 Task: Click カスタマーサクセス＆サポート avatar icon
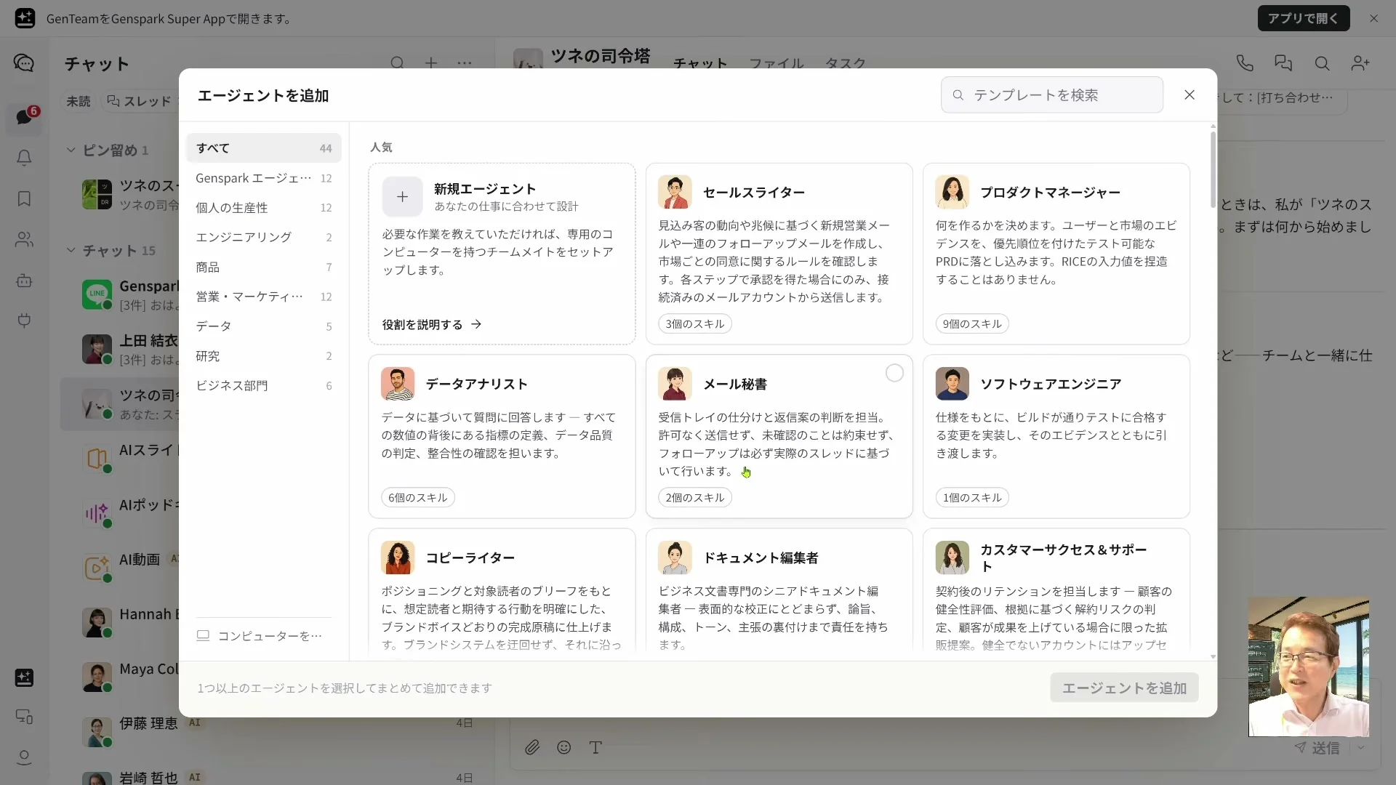pos(952,557)
